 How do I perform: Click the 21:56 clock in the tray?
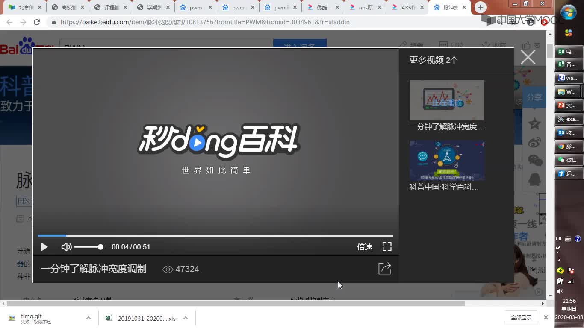click(569, 301)
